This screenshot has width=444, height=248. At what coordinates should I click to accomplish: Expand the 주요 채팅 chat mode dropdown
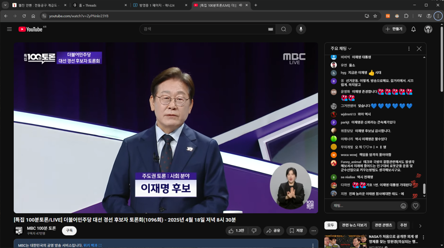pos(341,49)
